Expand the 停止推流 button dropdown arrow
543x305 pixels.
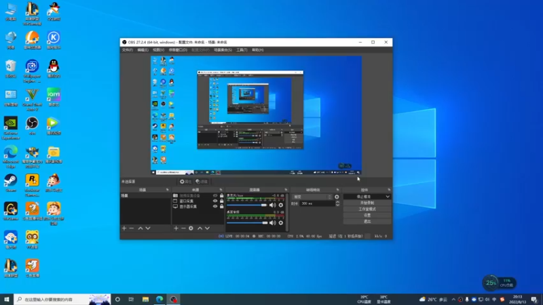tap(388, 197)
